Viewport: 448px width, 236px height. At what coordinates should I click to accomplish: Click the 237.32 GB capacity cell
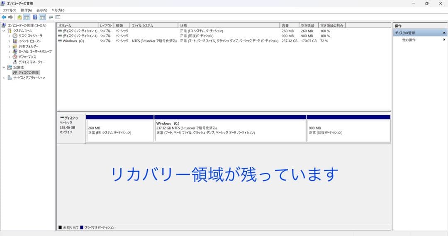(x=290, y=41)
